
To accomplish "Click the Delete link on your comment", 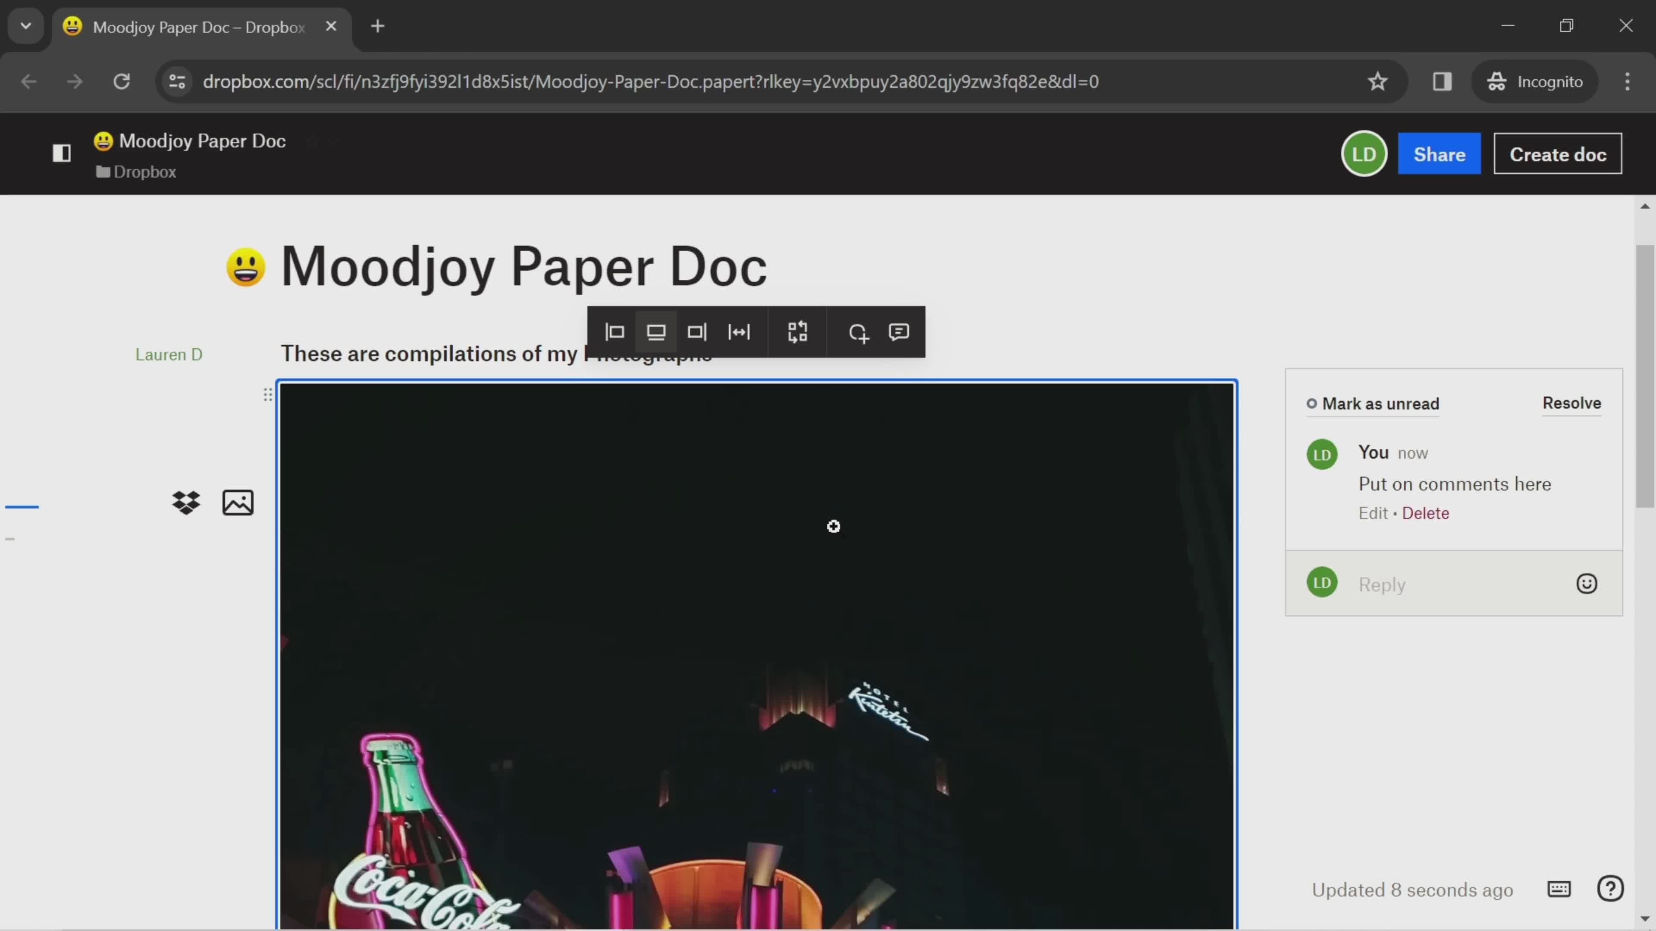I will coord(1425,512).
